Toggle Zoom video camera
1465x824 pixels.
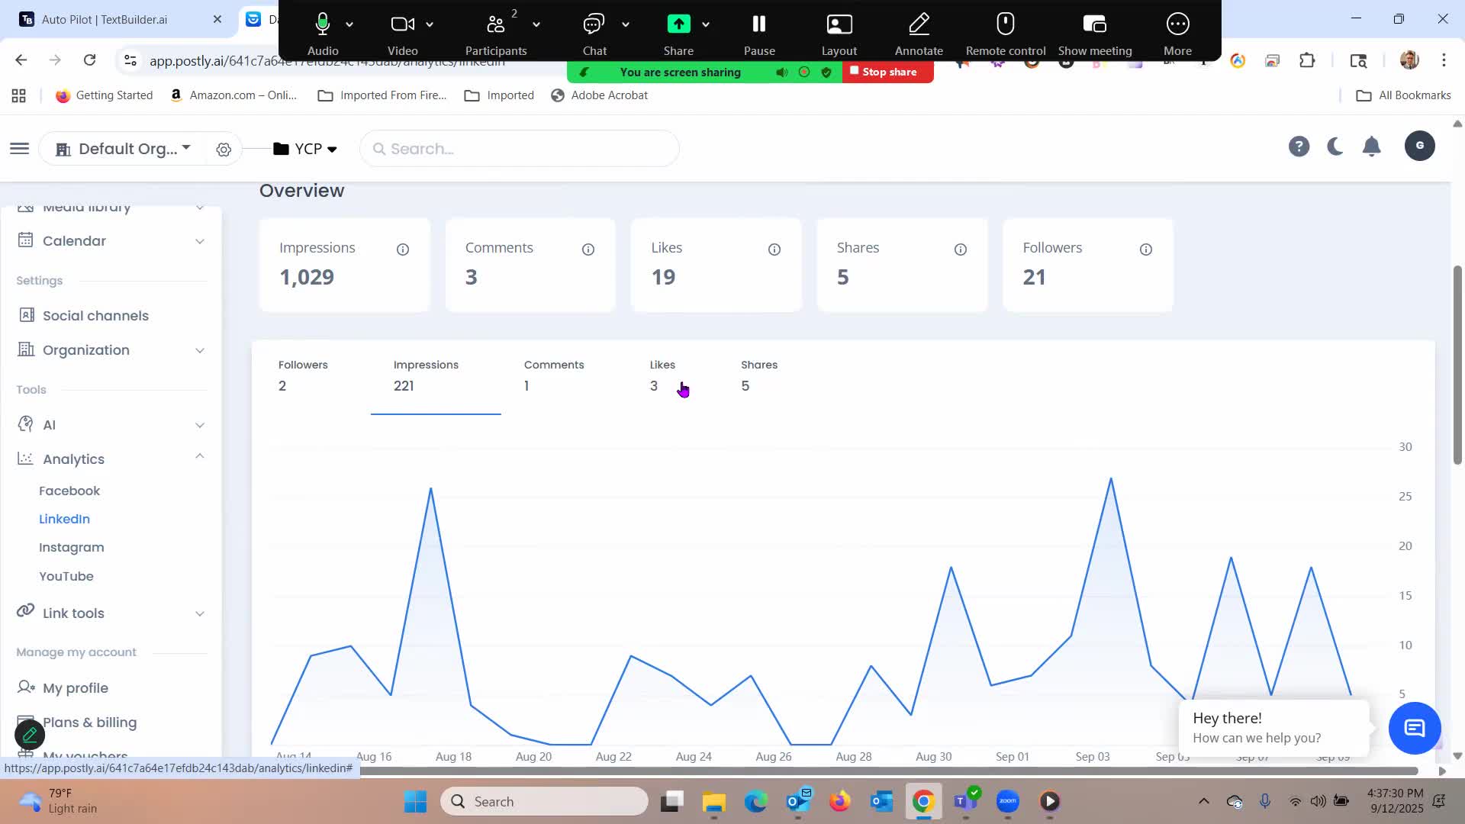tap(402, 25)
